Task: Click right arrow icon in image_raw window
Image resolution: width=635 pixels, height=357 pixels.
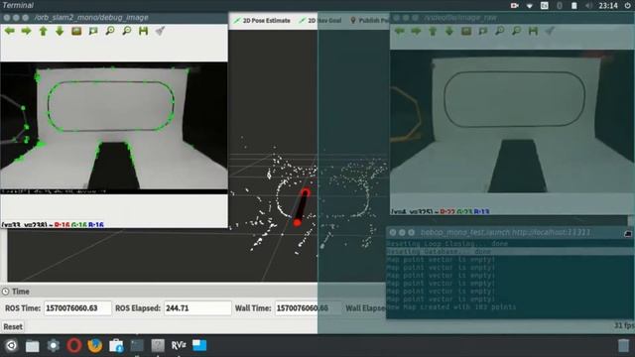Action: [416, 31]
